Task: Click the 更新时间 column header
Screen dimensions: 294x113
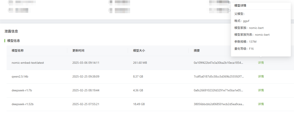Action: [x=78, y=51]
